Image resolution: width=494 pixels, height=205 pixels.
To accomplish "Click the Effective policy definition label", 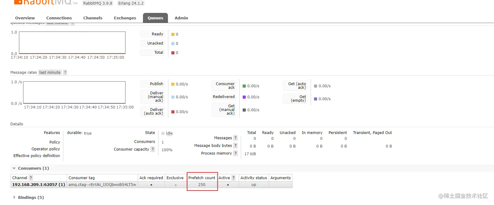I will [37, 156].
